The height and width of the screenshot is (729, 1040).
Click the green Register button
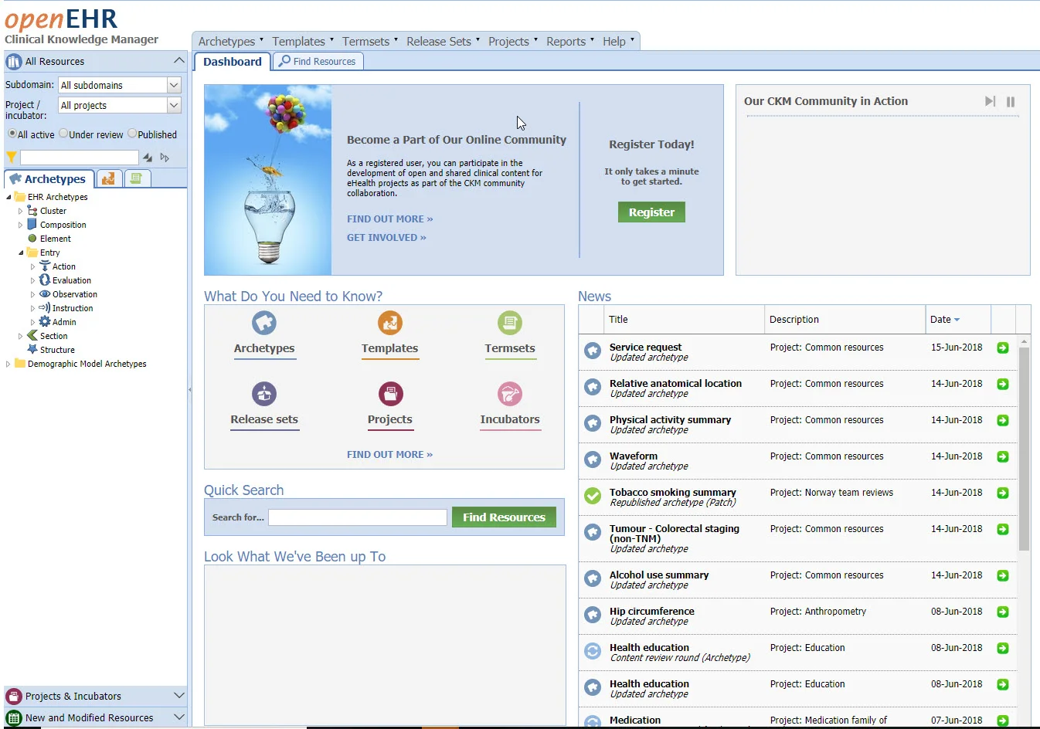point(651,212)
